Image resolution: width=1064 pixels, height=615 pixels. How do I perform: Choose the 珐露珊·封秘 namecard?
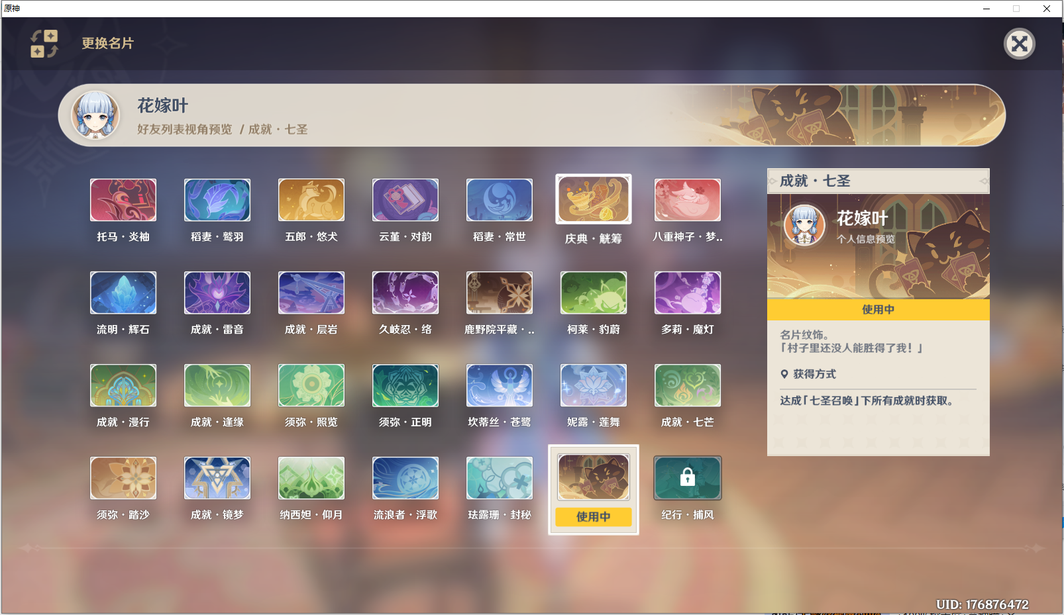pyautogui.click(x=500, y=478)
